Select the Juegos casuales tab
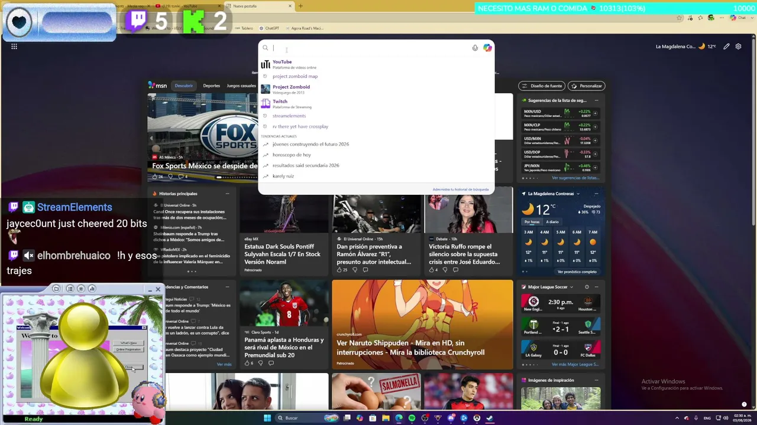Image resolution: width=757 pixels, height=425 pixels. click(x=241, y=86)
